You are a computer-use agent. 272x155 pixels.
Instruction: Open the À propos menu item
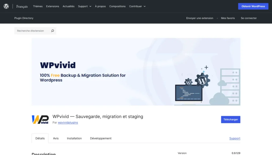pyautogui.click(x=100, y=6)
